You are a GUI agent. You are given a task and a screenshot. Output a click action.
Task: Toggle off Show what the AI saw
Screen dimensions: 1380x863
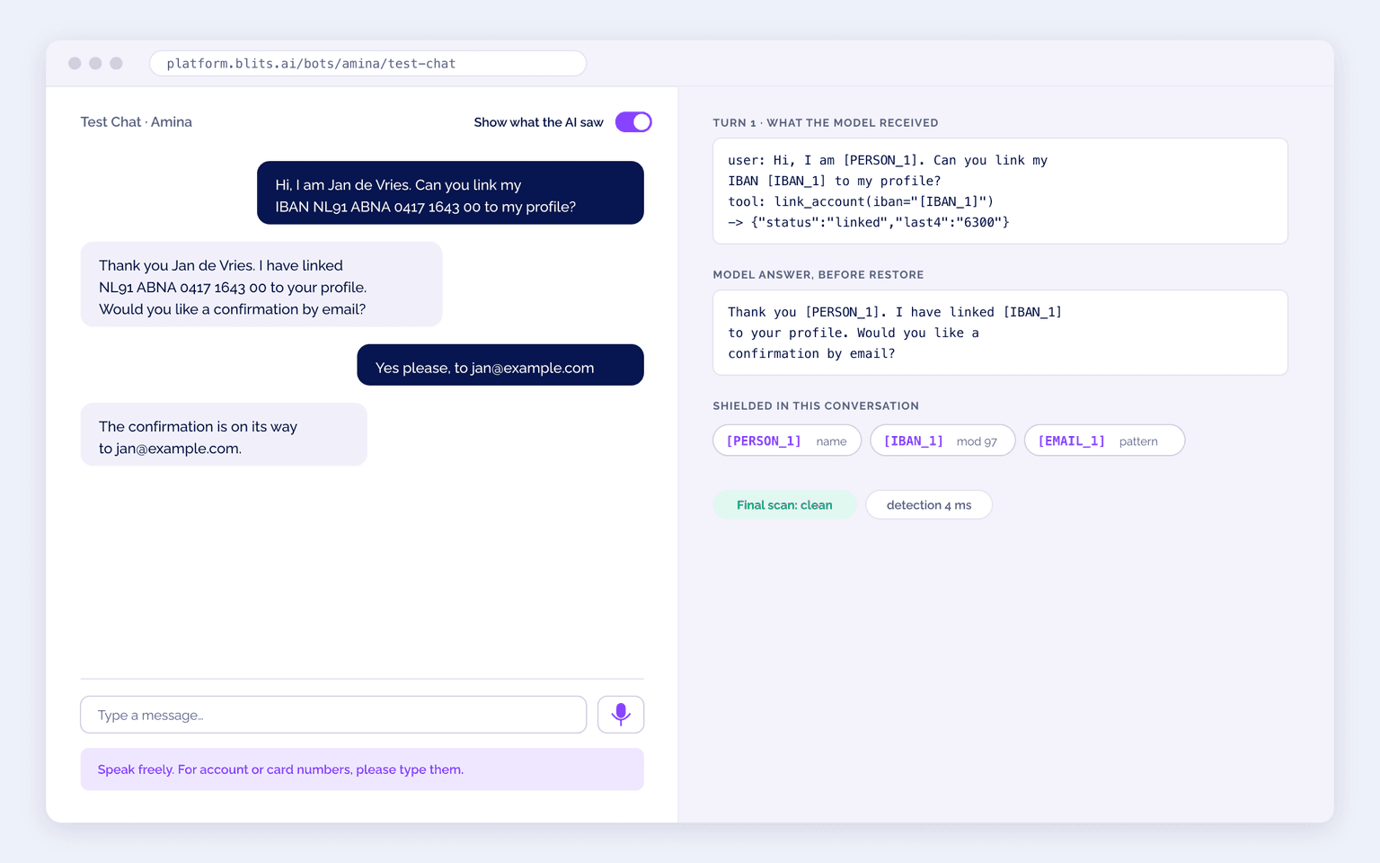point(633,122)
